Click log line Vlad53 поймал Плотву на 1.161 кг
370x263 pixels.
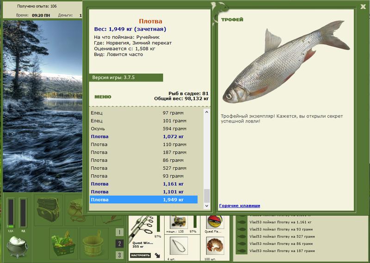280,222
